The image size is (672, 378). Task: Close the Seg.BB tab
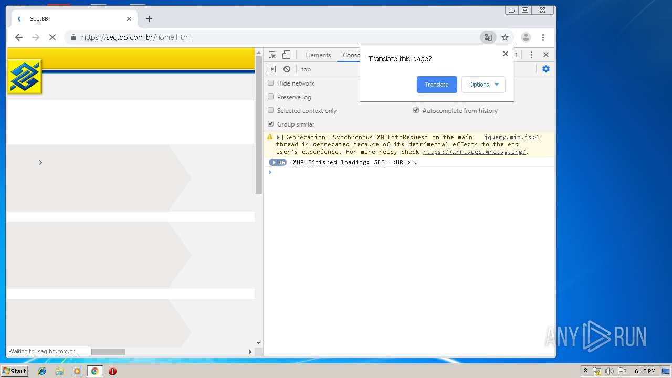click(x=129, y=19)
